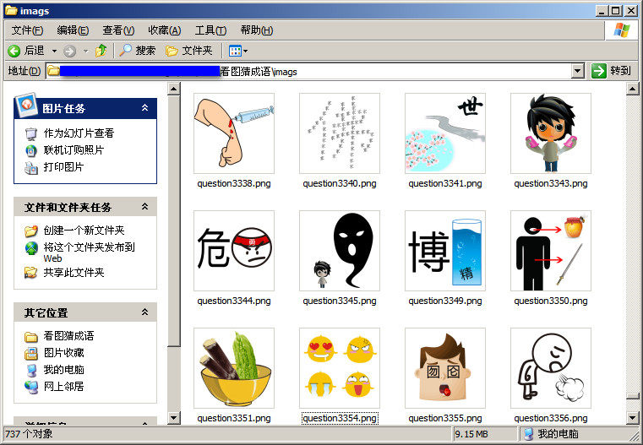Select thumbnail question3340.png

click(340, 133)
